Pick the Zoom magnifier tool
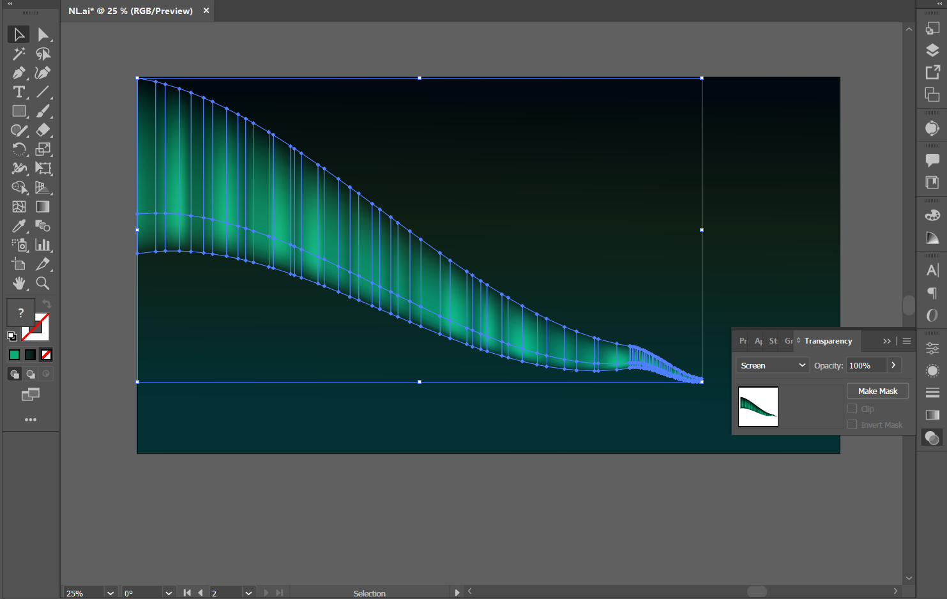Screen dimensions: 947x599 coord(43,284)
